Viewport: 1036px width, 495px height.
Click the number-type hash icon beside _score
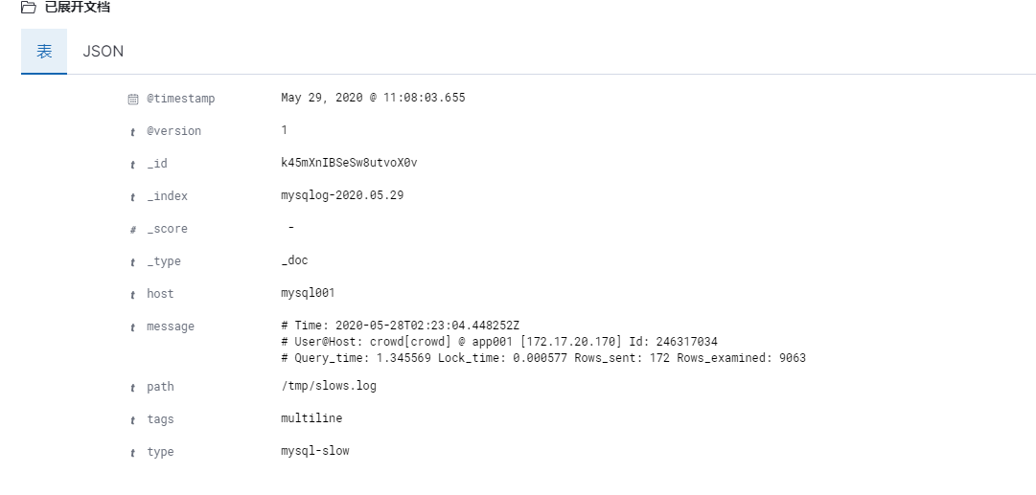pyautogui.click(x=133, y=230)
